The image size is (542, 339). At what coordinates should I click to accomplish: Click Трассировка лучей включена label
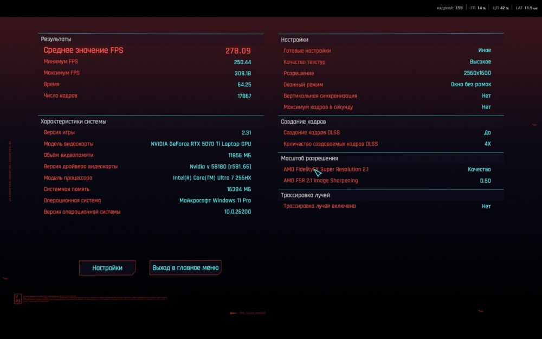pyautogui.click(x=320, y=206)
